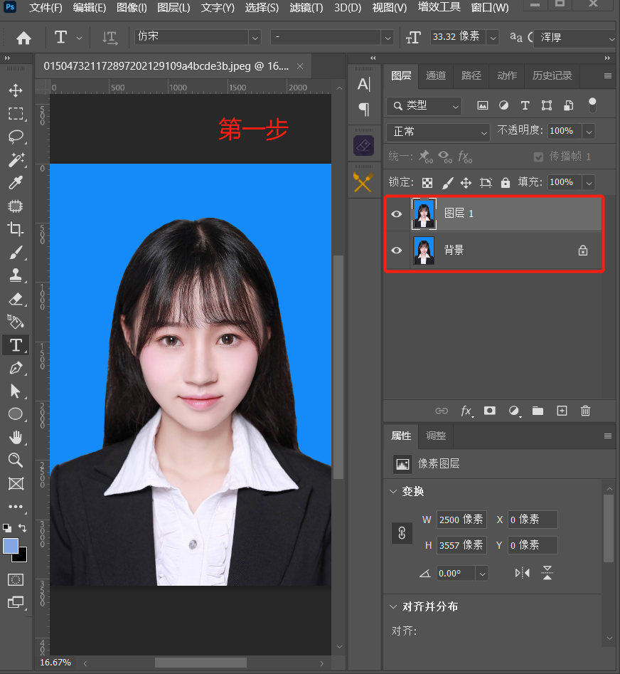Hide the 背景 layer
This screenshot has width=620, height=674.
click(396, 250)
